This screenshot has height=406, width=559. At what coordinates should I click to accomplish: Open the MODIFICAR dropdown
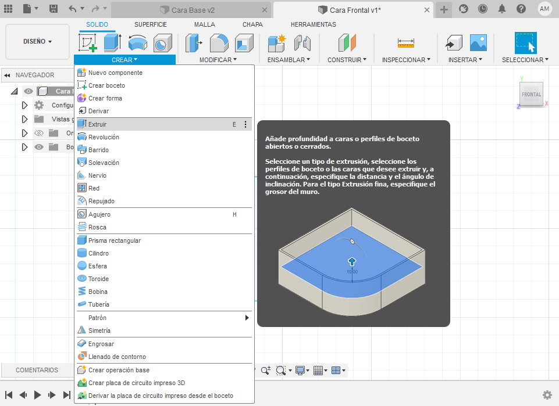218,60
